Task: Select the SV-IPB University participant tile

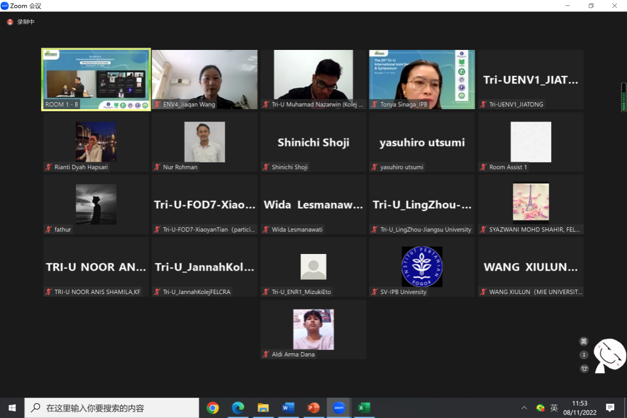Action: [422, 267]
